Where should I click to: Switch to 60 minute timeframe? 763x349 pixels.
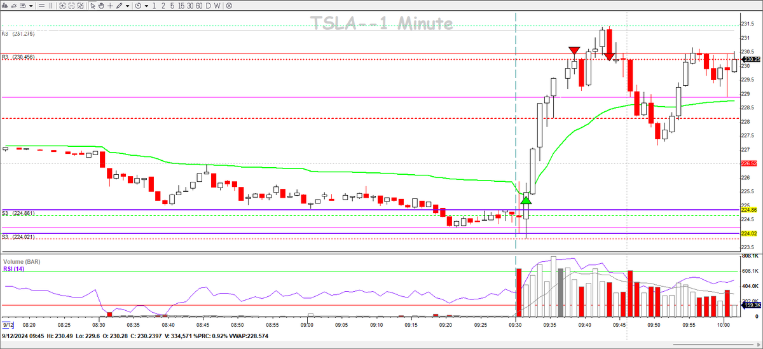pyautogui.click(x=199, y=6)
